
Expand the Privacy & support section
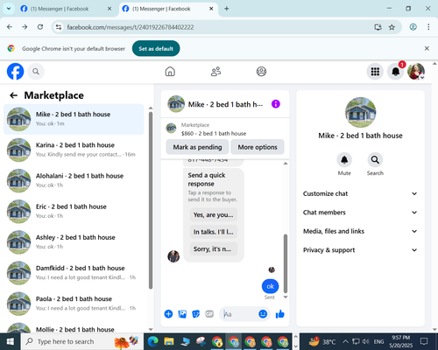click(x=360, y=250)
